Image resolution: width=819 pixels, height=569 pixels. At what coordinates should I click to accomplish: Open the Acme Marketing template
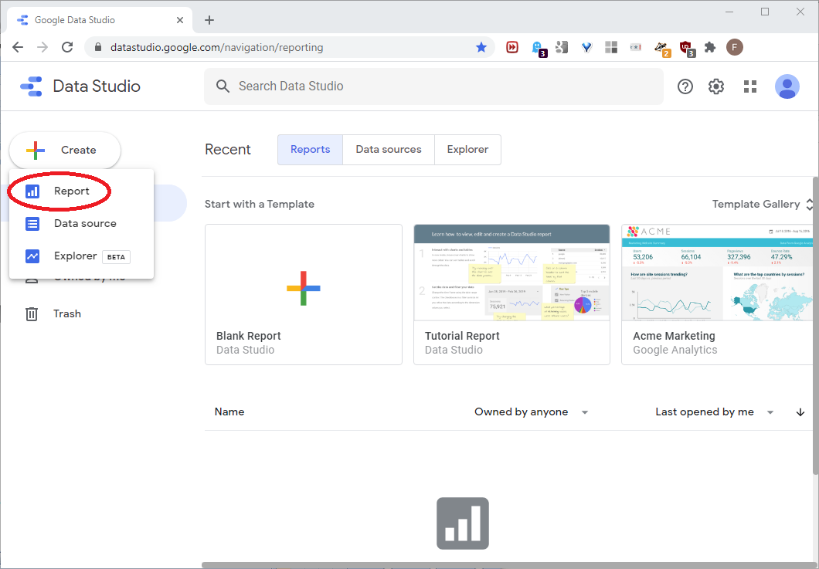point(717,294)
